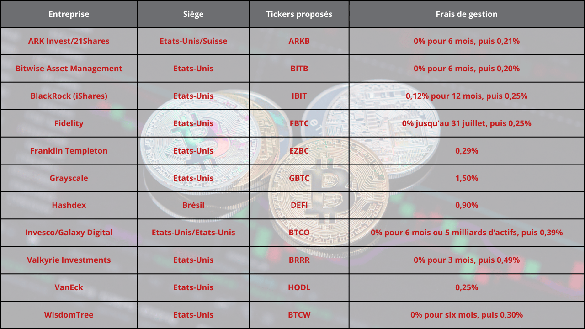Click the Frais de gestion header
This screenshot has width=585, height=329.
(467, 14)
